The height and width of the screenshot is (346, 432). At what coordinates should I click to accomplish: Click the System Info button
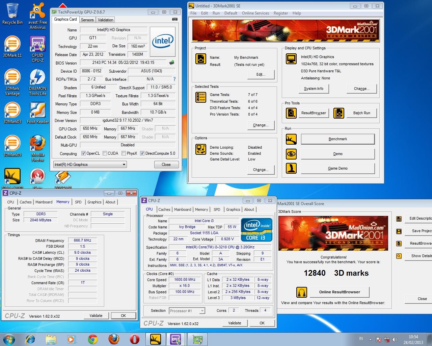[x=314, y=89]
